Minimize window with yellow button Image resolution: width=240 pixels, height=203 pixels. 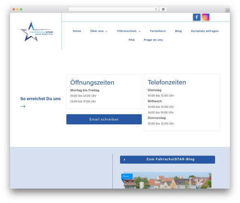(17, 10)
